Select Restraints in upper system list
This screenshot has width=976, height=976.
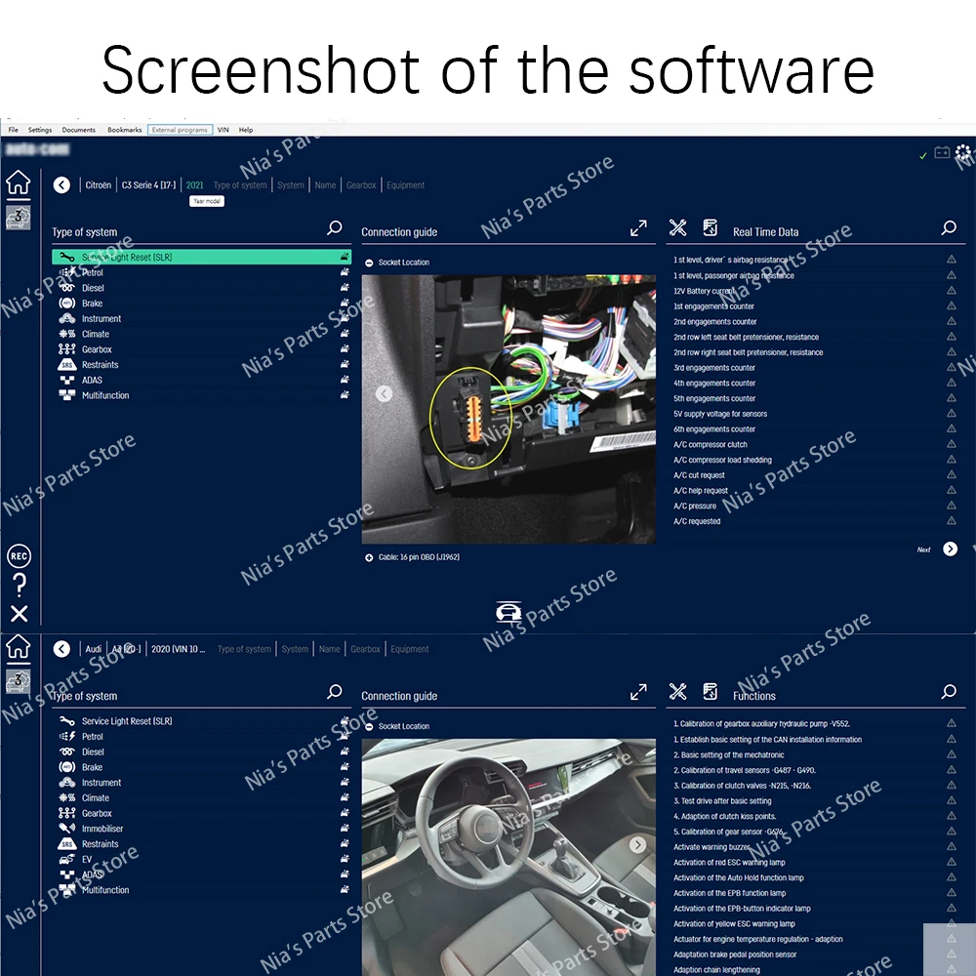[x=202, y=365]
